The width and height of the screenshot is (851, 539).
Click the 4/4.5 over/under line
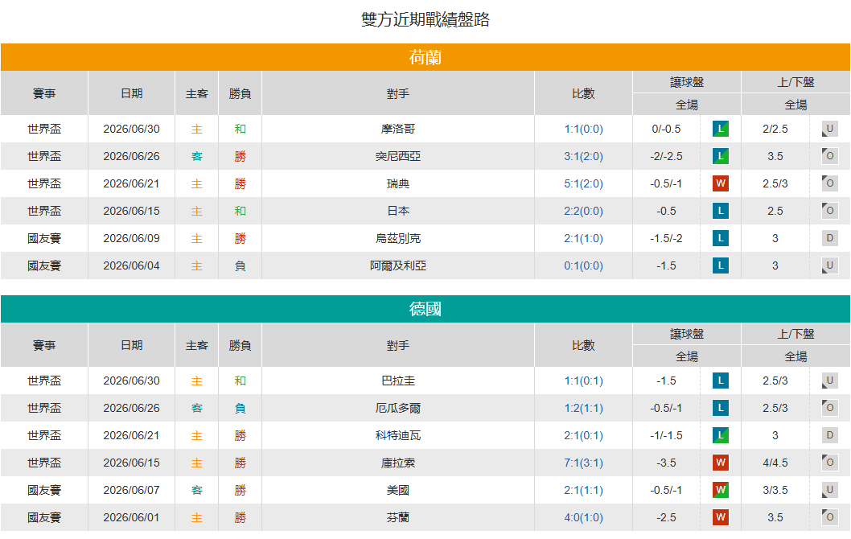[x=775, y=463]
